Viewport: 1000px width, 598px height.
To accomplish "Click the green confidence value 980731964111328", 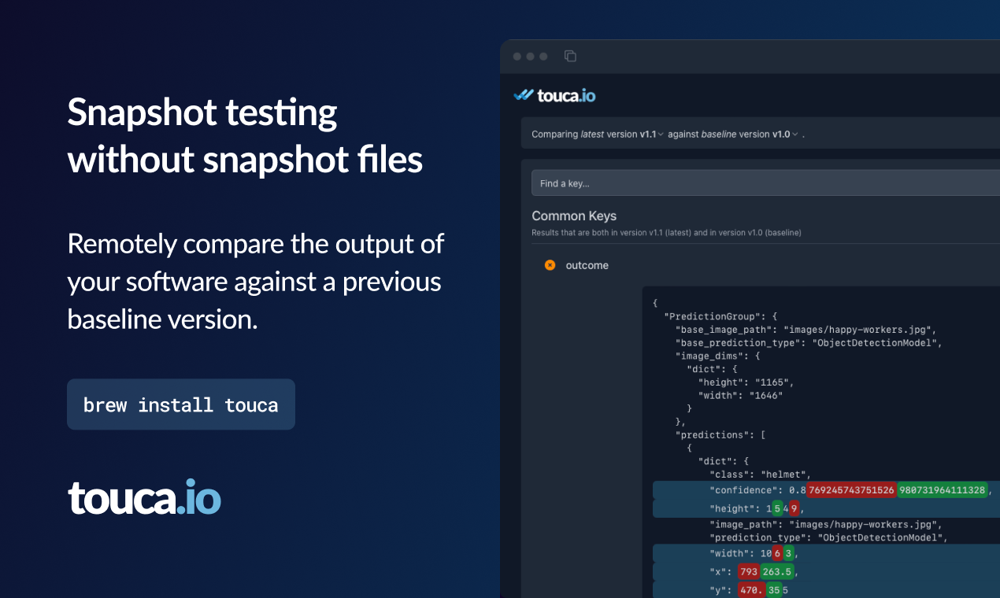I will pyautogui.click(x=942, y=490).
